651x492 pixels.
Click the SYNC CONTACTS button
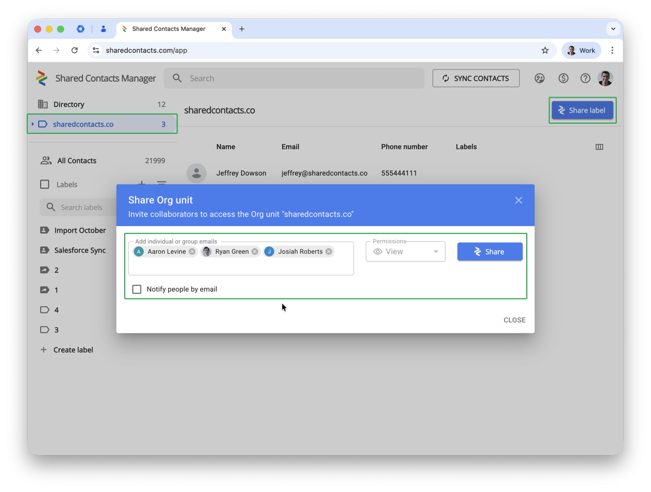476,79
